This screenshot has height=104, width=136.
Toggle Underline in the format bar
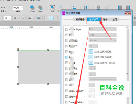23,18
